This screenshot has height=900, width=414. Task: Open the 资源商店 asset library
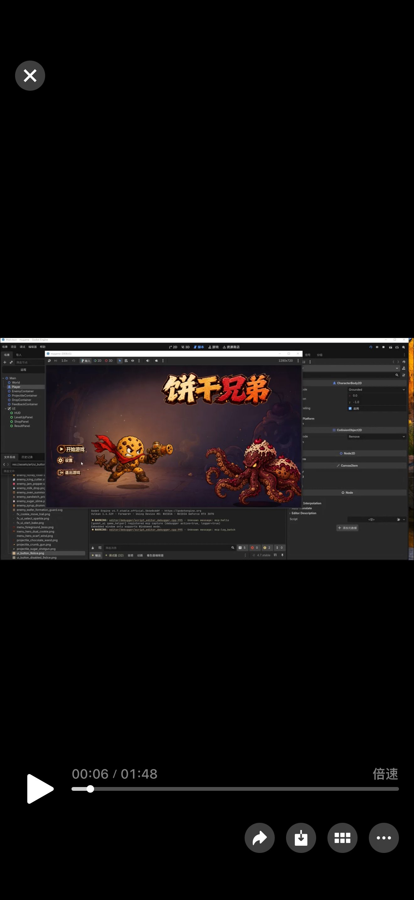[231, 347]
